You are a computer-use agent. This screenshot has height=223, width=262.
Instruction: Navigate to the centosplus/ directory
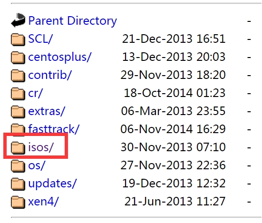(x=60, y=57)
